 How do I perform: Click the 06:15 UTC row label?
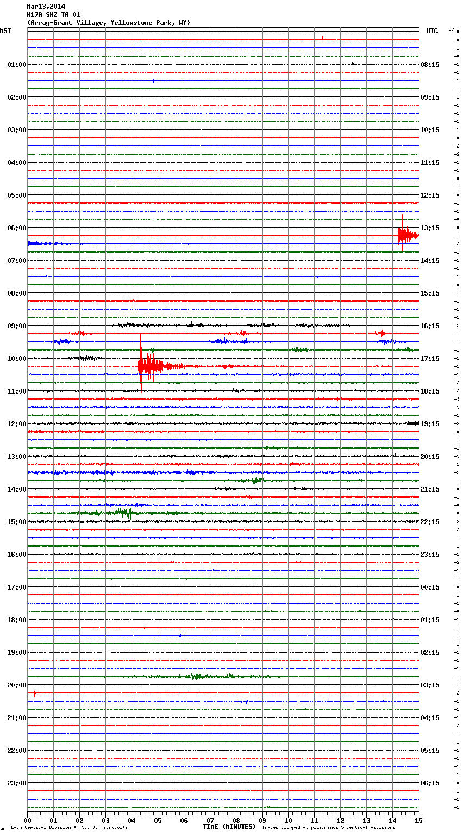click(x=430, y=783)
